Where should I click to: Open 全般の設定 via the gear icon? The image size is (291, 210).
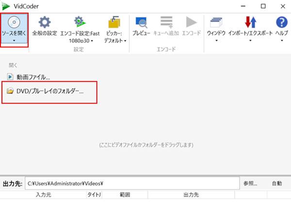pyautogui.click(x=44, y=22)
